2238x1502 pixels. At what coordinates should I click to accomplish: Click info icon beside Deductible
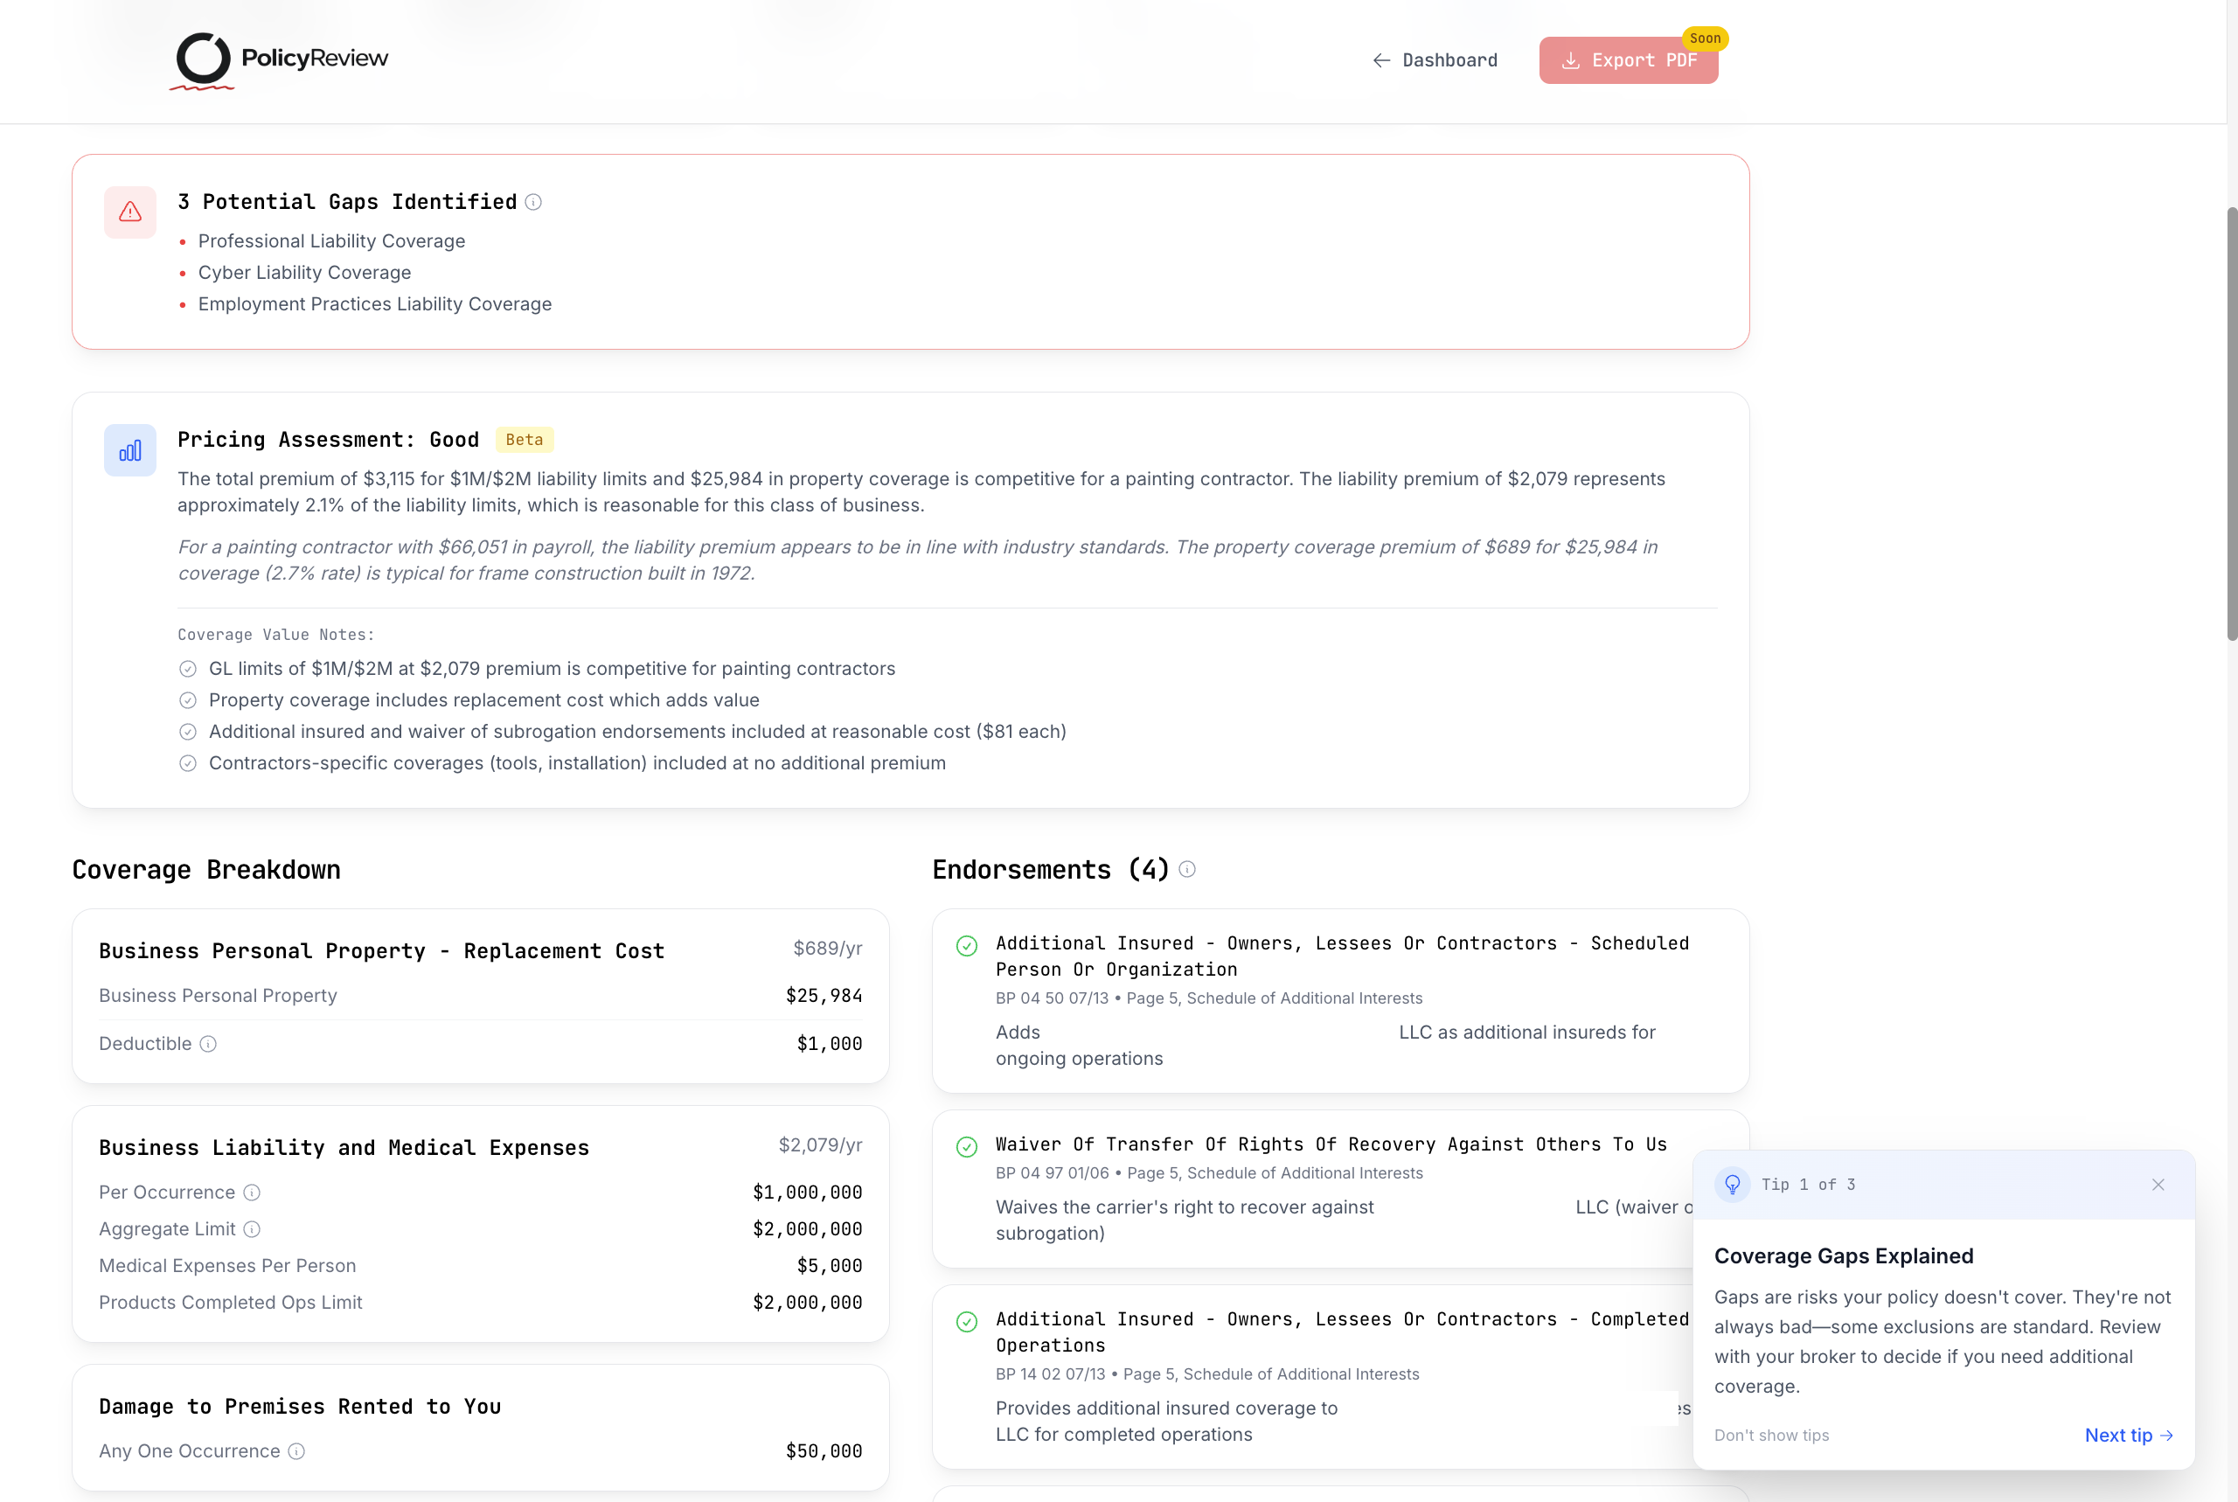pos(208,1044)
